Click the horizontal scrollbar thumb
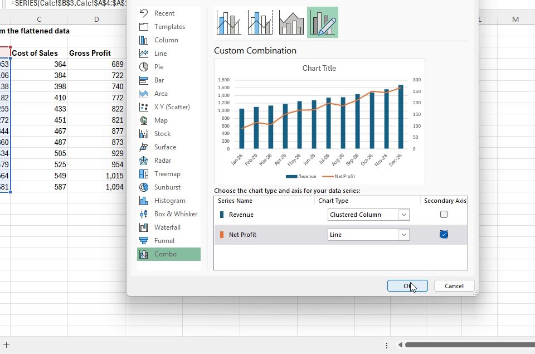Screen dimensions: 535x354 click(470, 345)
